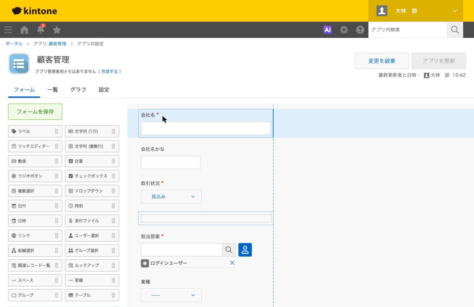This screenshot has width=474, height=307.
Task: Open the settings gear in header
Action: coord(344,30)
